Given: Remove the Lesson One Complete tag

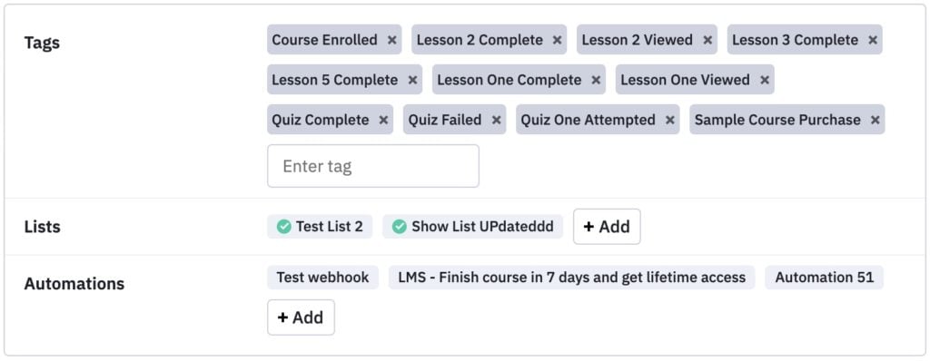Looking at the screenshot, I should coord(596,80).
